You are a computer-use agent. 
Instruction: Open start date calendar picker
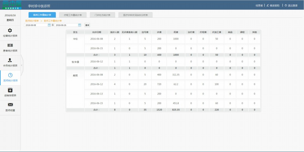click(x=49, y=25)
